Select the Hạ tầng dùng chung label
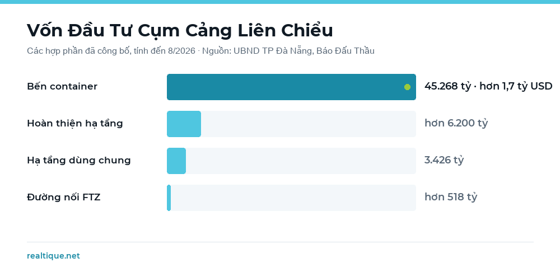 click(79, 160)
